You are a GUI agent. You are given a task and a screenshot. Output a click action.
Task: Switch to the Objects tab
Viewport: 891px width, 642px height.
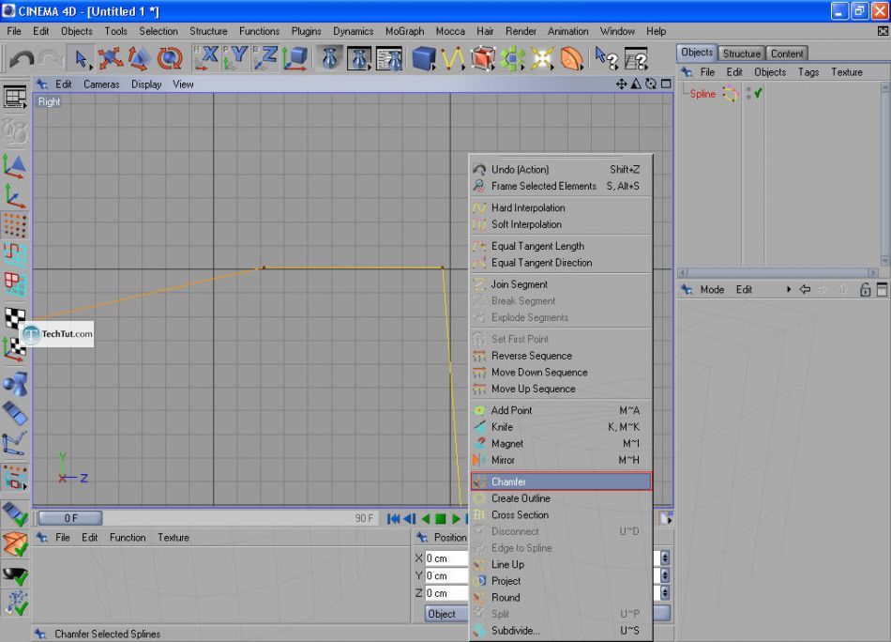(x=697, y=53)
